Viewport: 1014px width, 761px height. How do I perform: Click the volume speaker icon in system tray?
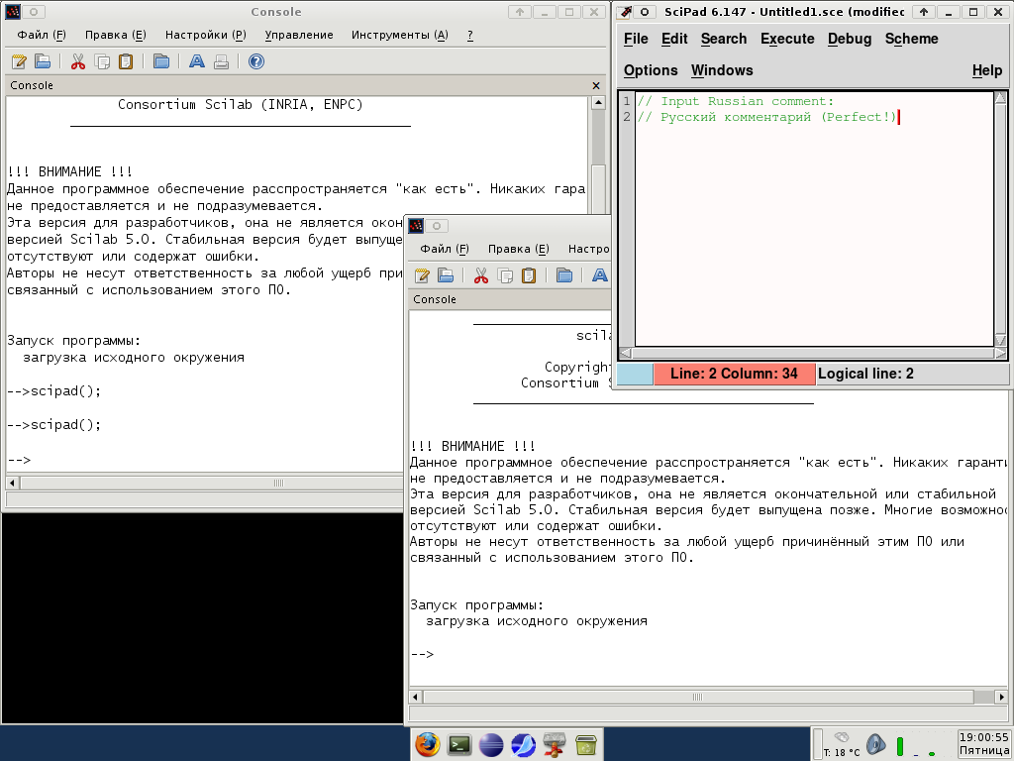point(875,744)
